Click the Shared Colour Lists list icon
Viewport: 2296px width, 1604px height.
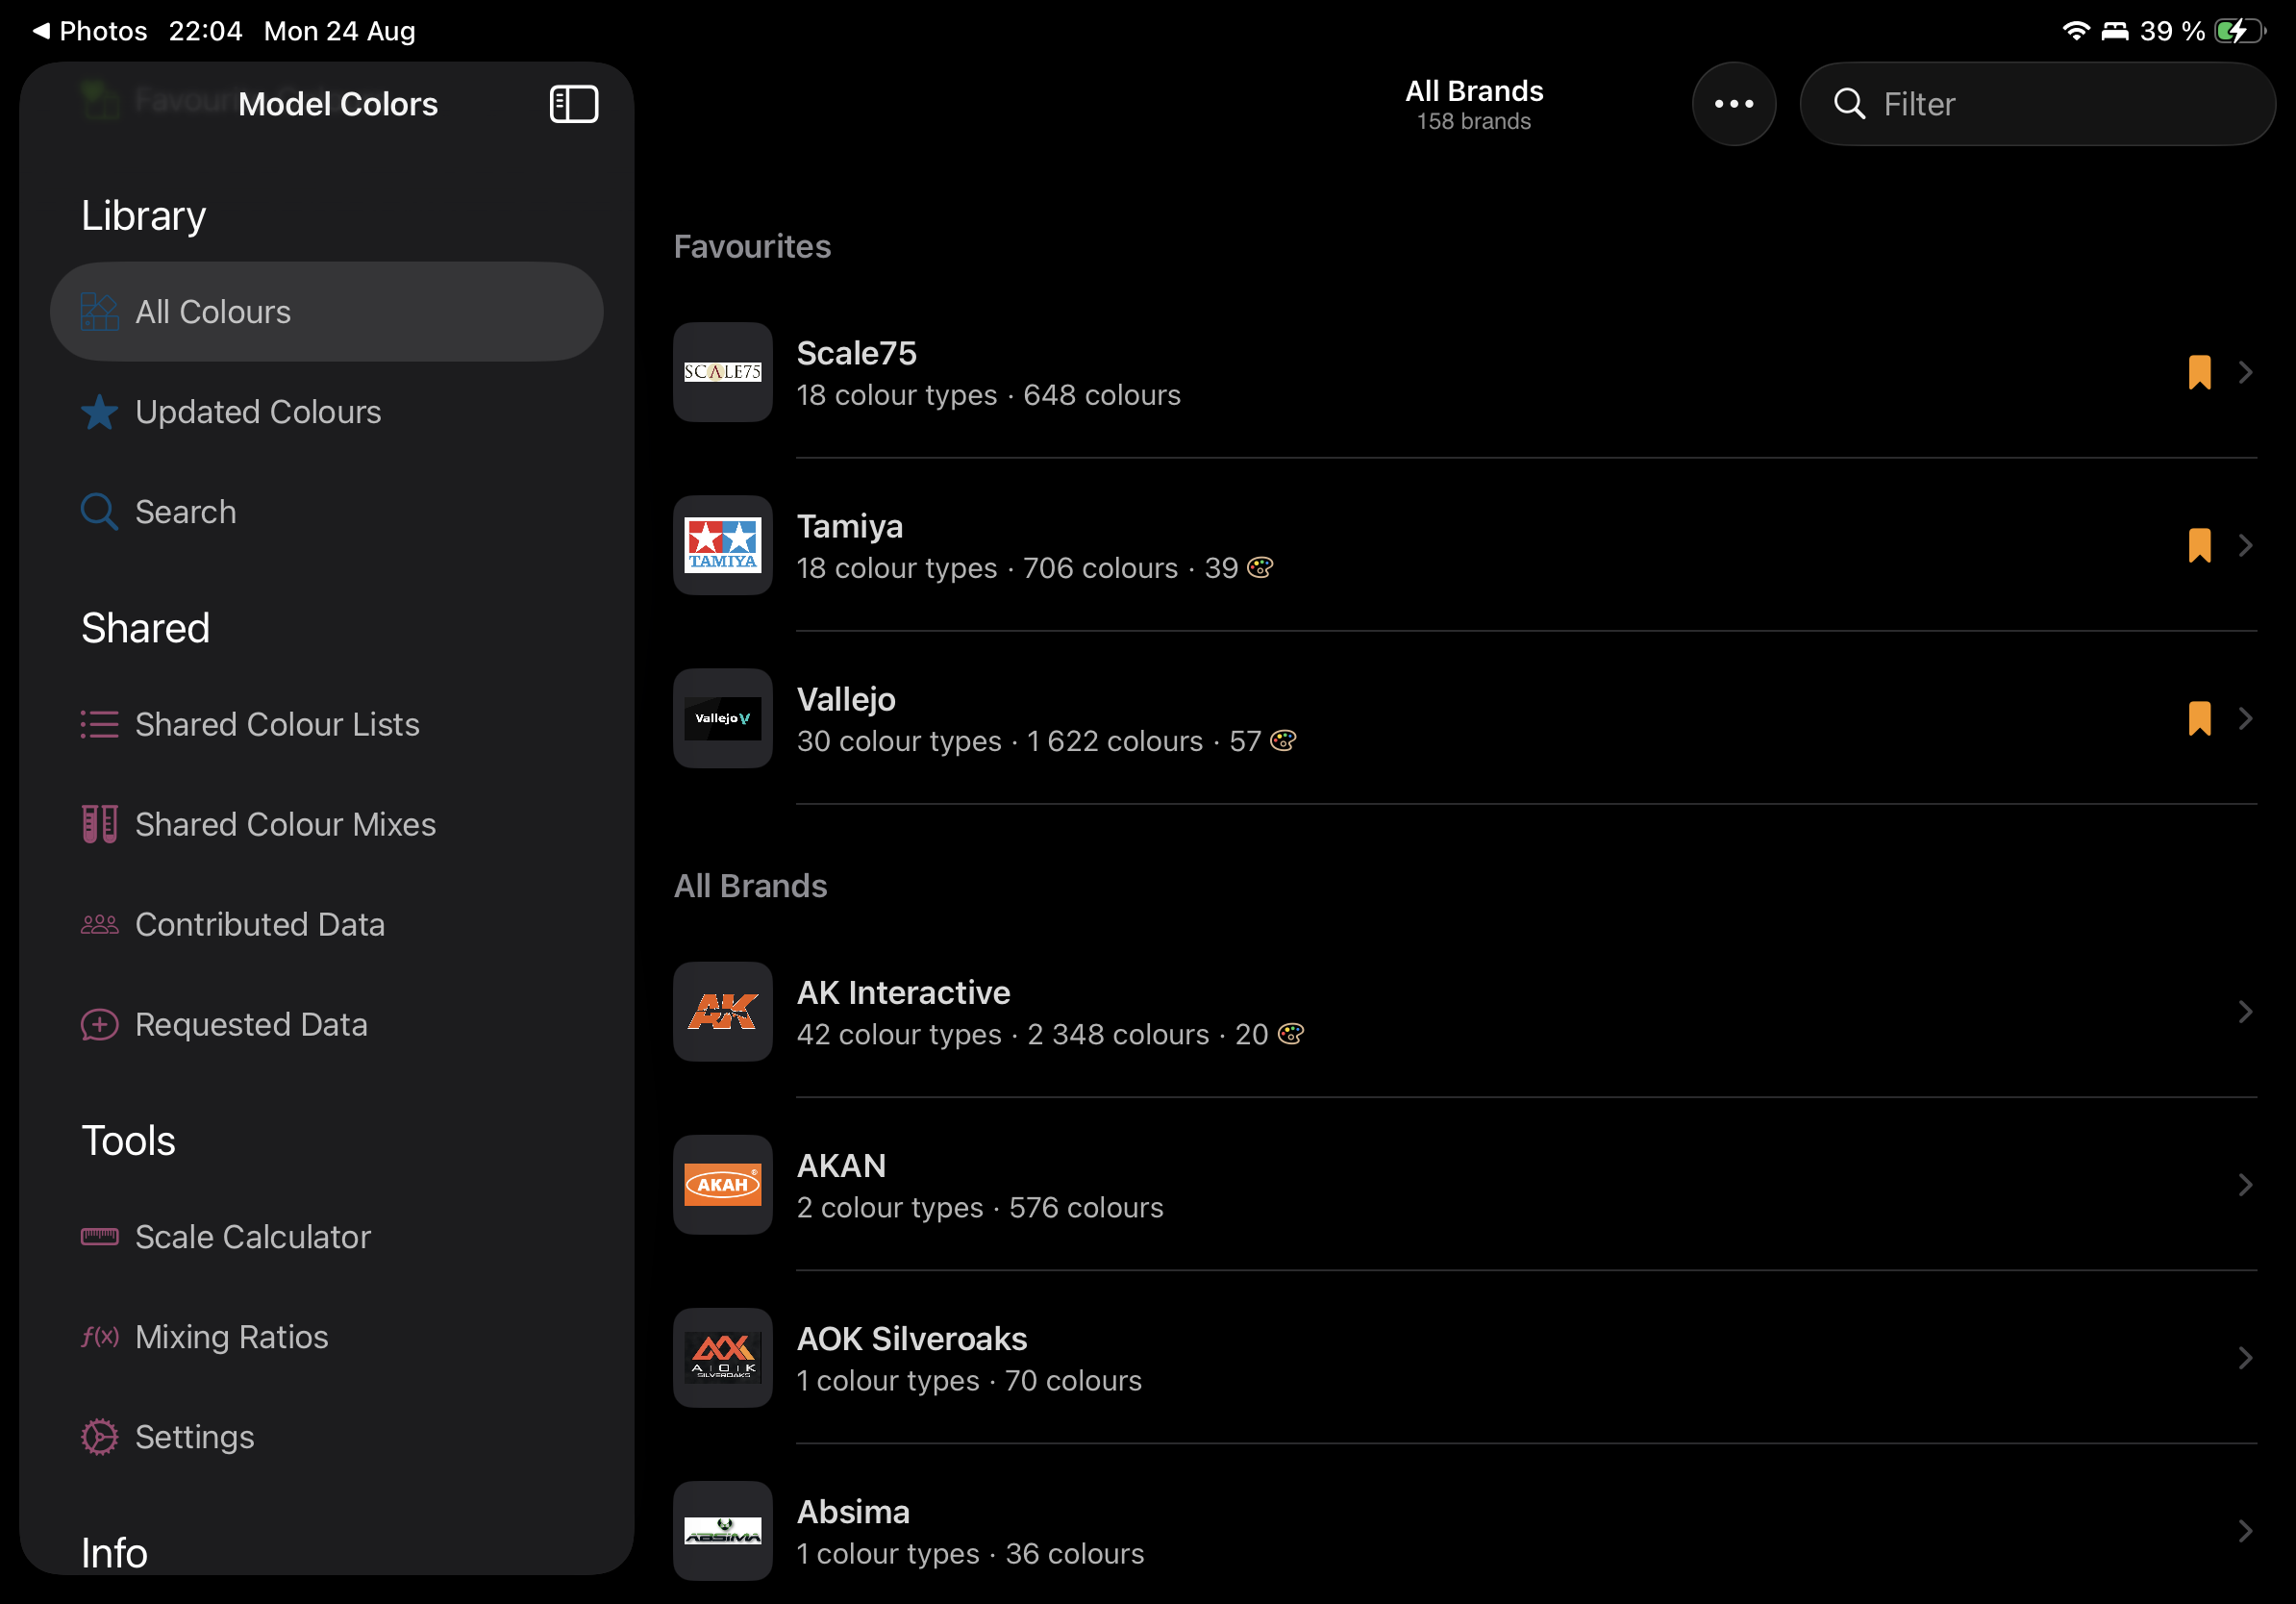pos(100,724)
